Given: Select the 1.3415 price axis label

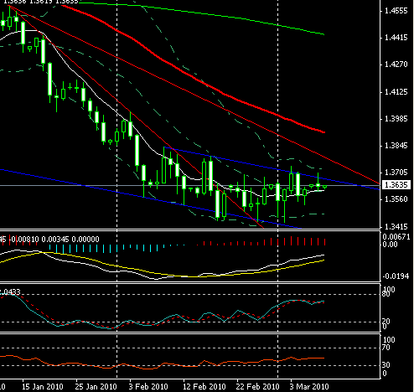Looking at the screenshot, I should coord(396,226).
